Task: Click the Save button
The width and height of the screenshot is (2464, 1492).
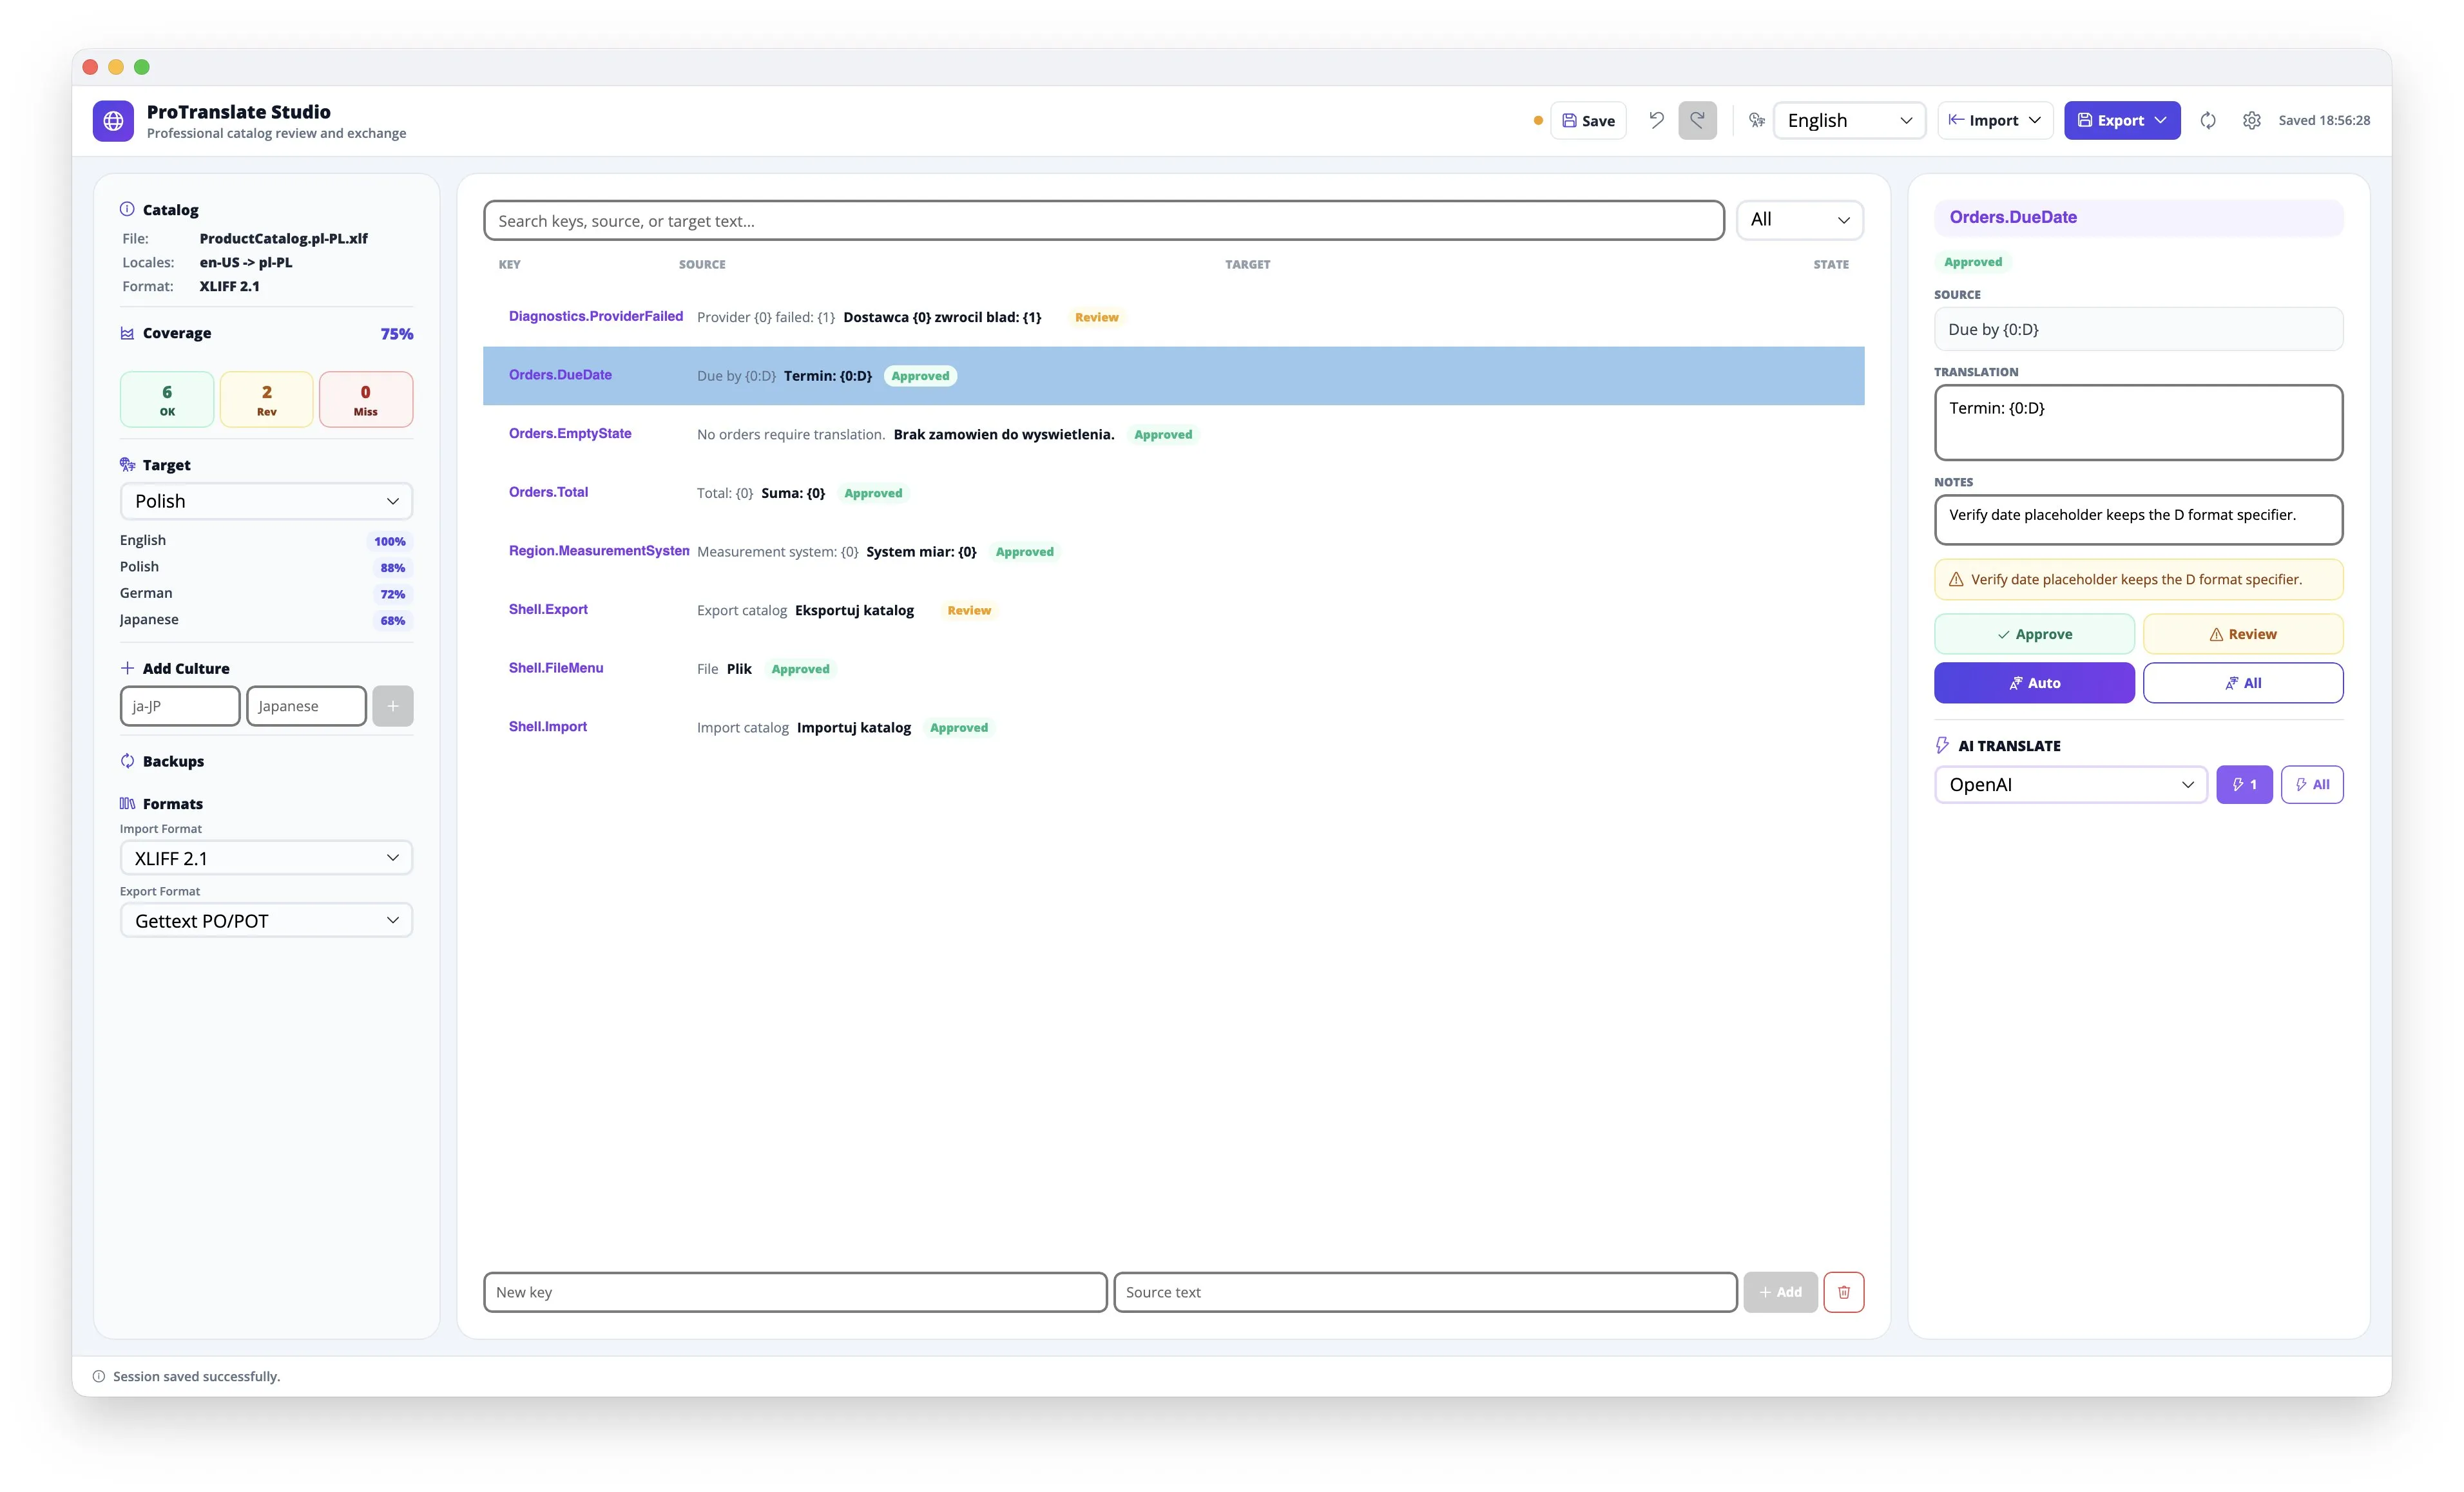Action: (x=1588, y=120)
